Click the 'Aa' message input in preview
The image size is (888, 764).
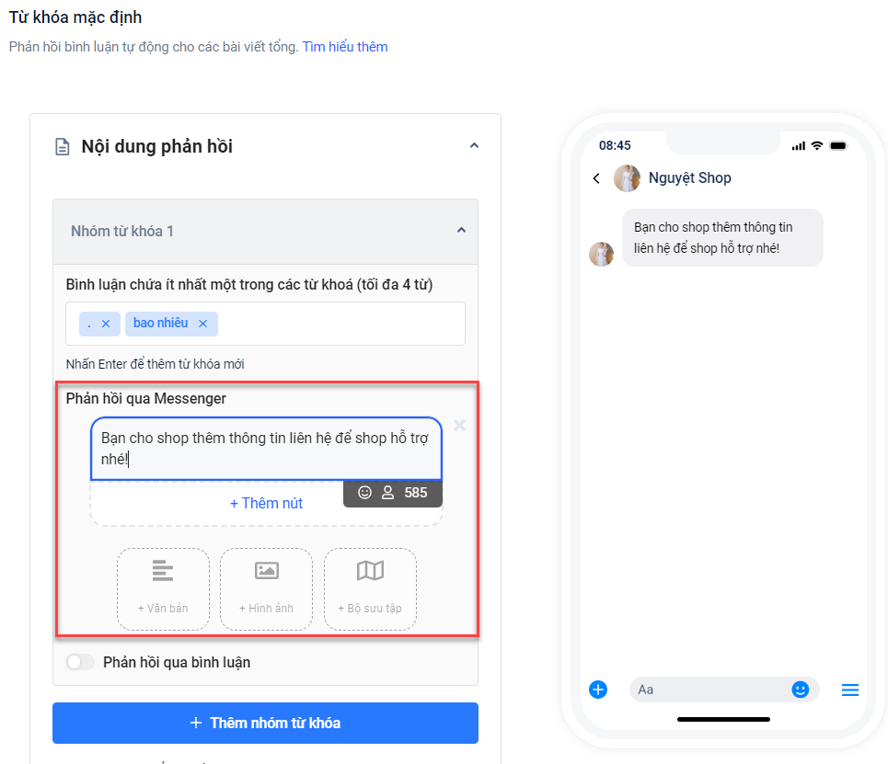[724, 690]
